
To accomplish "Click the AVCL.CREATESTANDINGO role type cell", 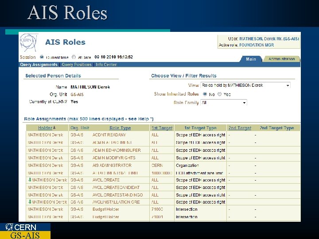I will (117, 195).
